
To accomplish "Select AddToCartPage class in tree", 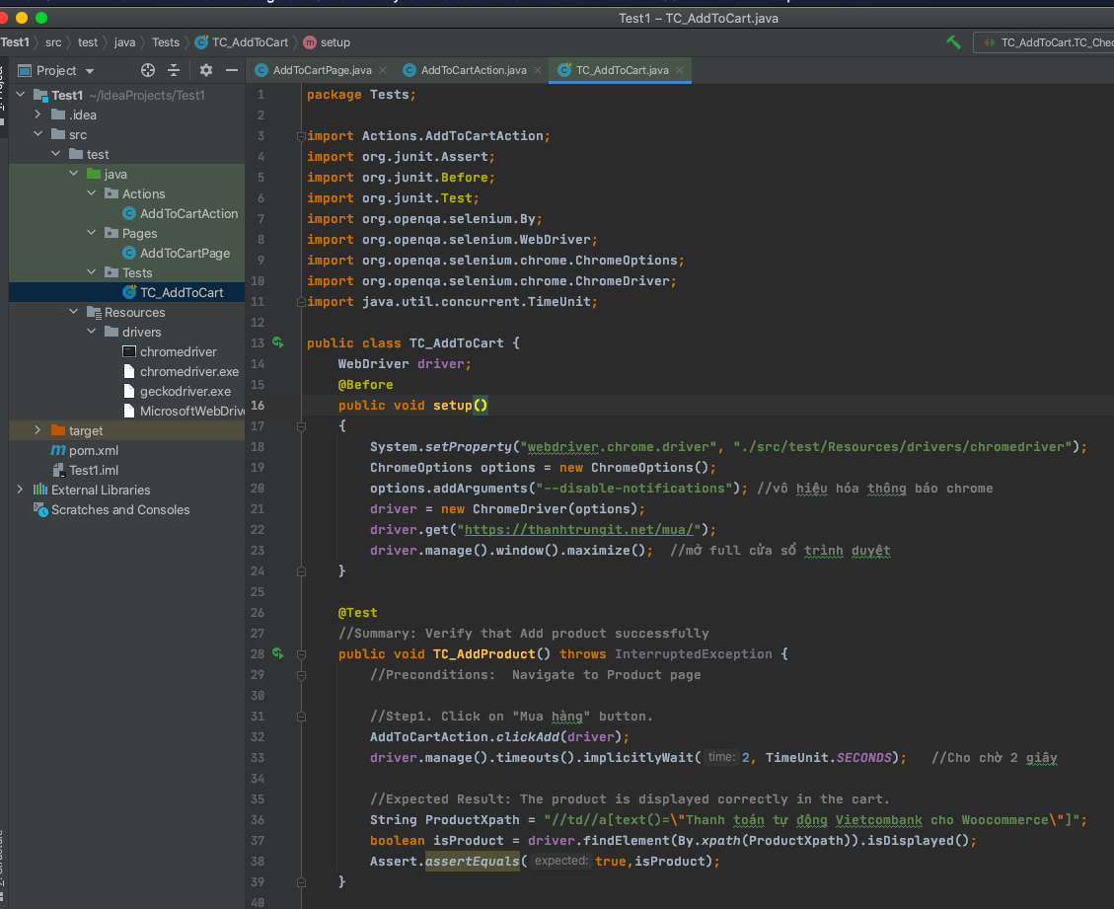I will 177,254.
